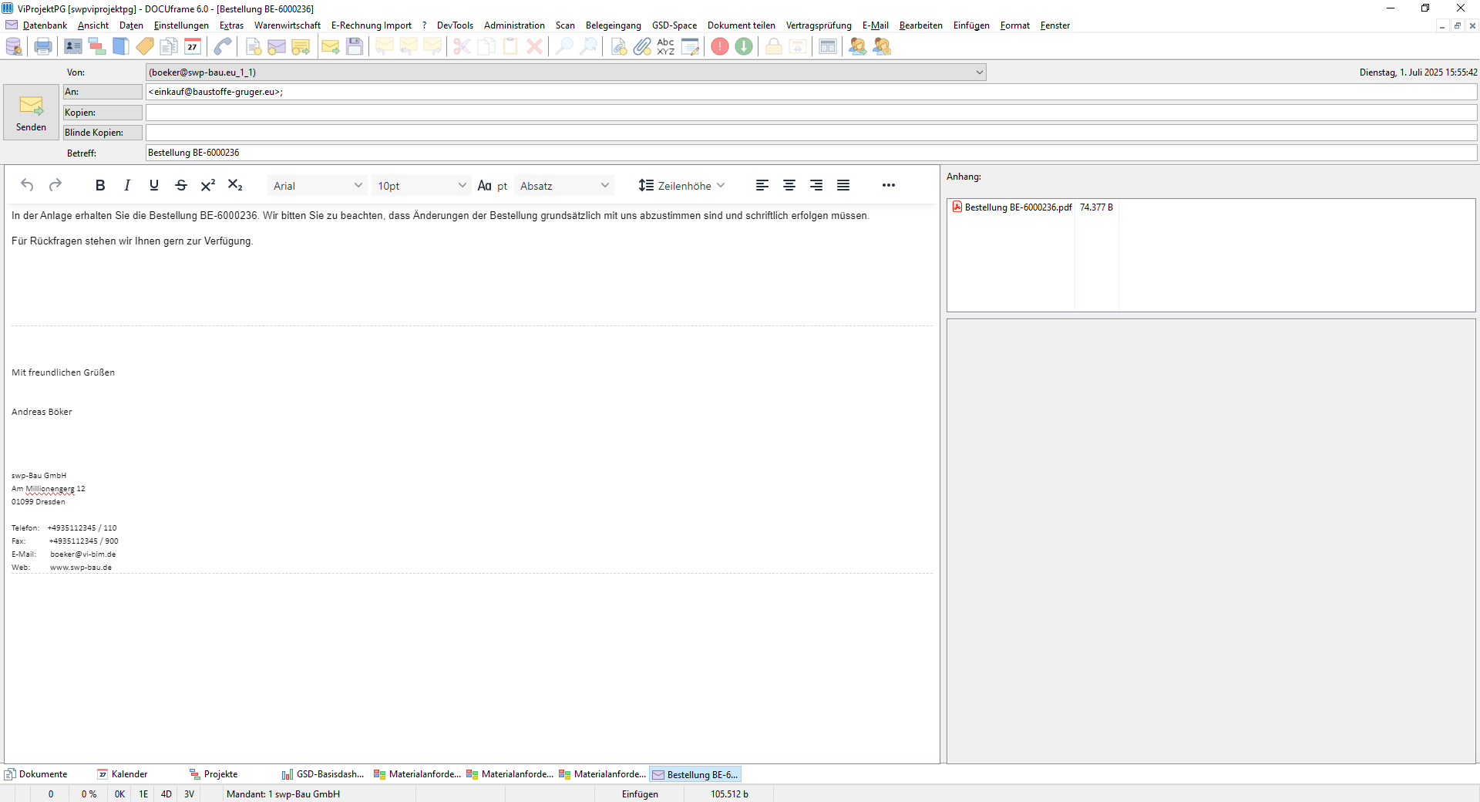Redo the last edit in editor
This screenshot has width=1480, height=802.
pyautogui.click(x=55, y=185)
